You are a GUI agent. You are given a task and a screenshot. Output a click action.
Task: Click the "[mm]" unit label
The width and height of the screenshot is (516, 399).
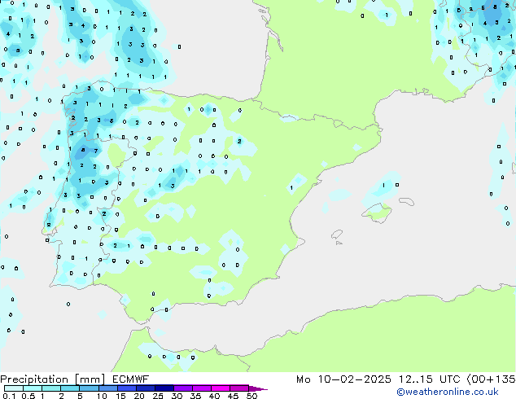click(x=90, y=379)
